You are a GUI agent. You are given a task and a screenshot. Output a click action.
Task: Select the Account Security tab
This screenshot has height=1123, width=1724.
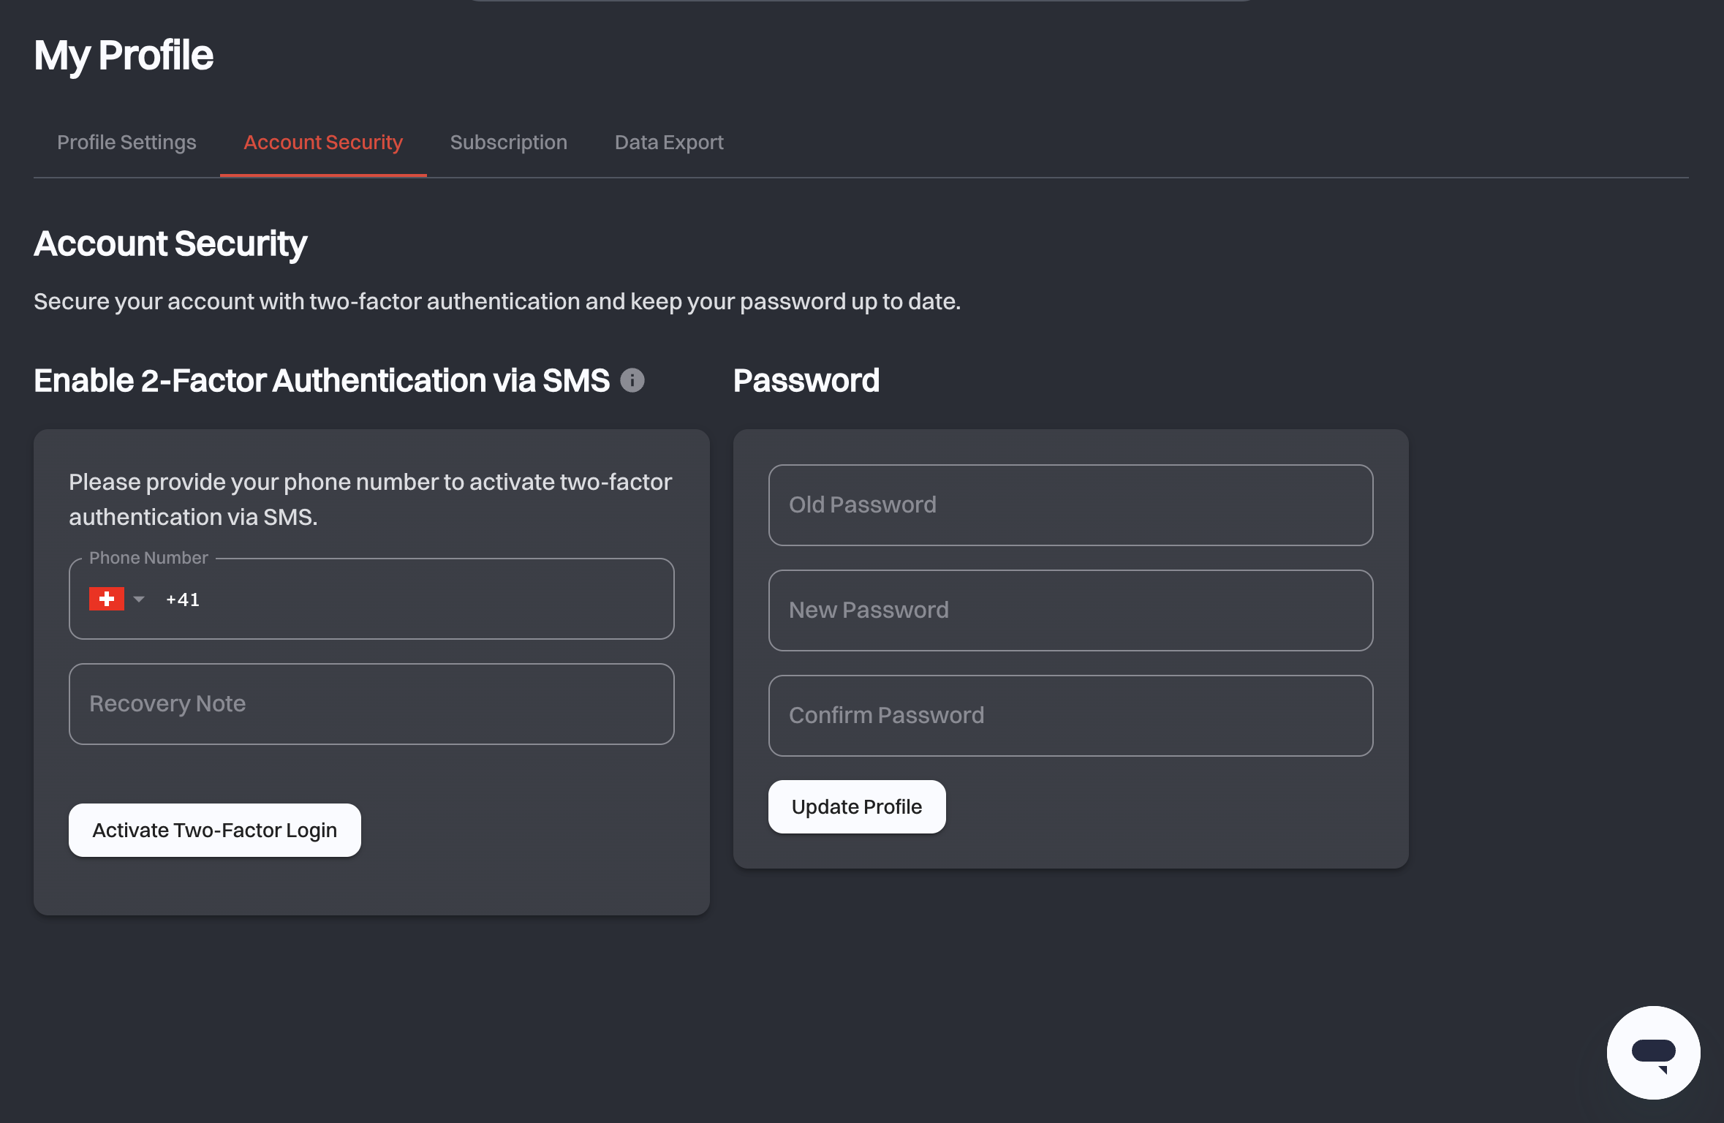(323, 143)
